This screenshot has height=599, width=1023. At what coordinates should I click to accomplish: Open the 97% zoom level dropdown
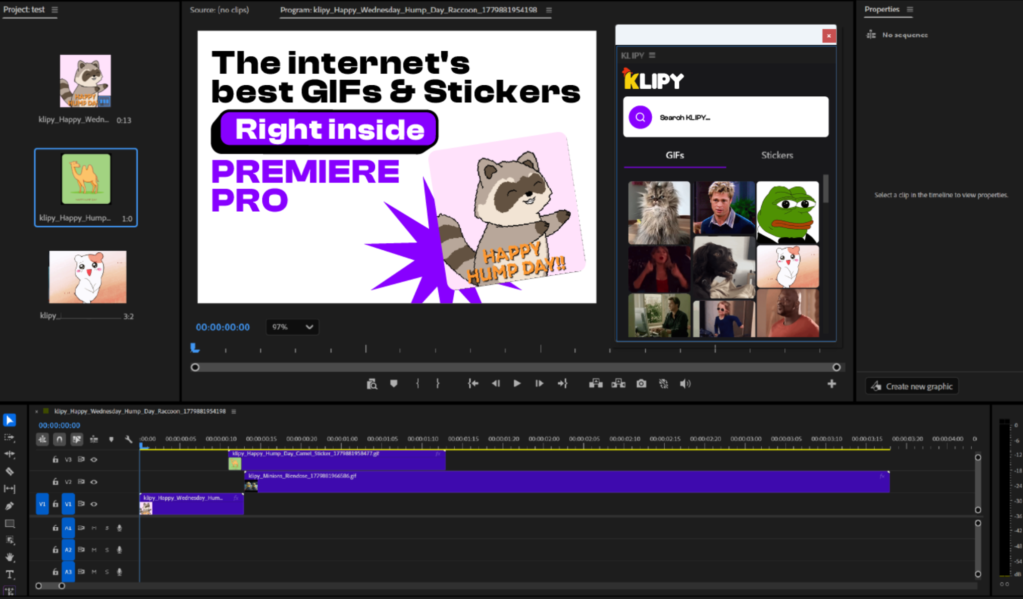[292, 327]
